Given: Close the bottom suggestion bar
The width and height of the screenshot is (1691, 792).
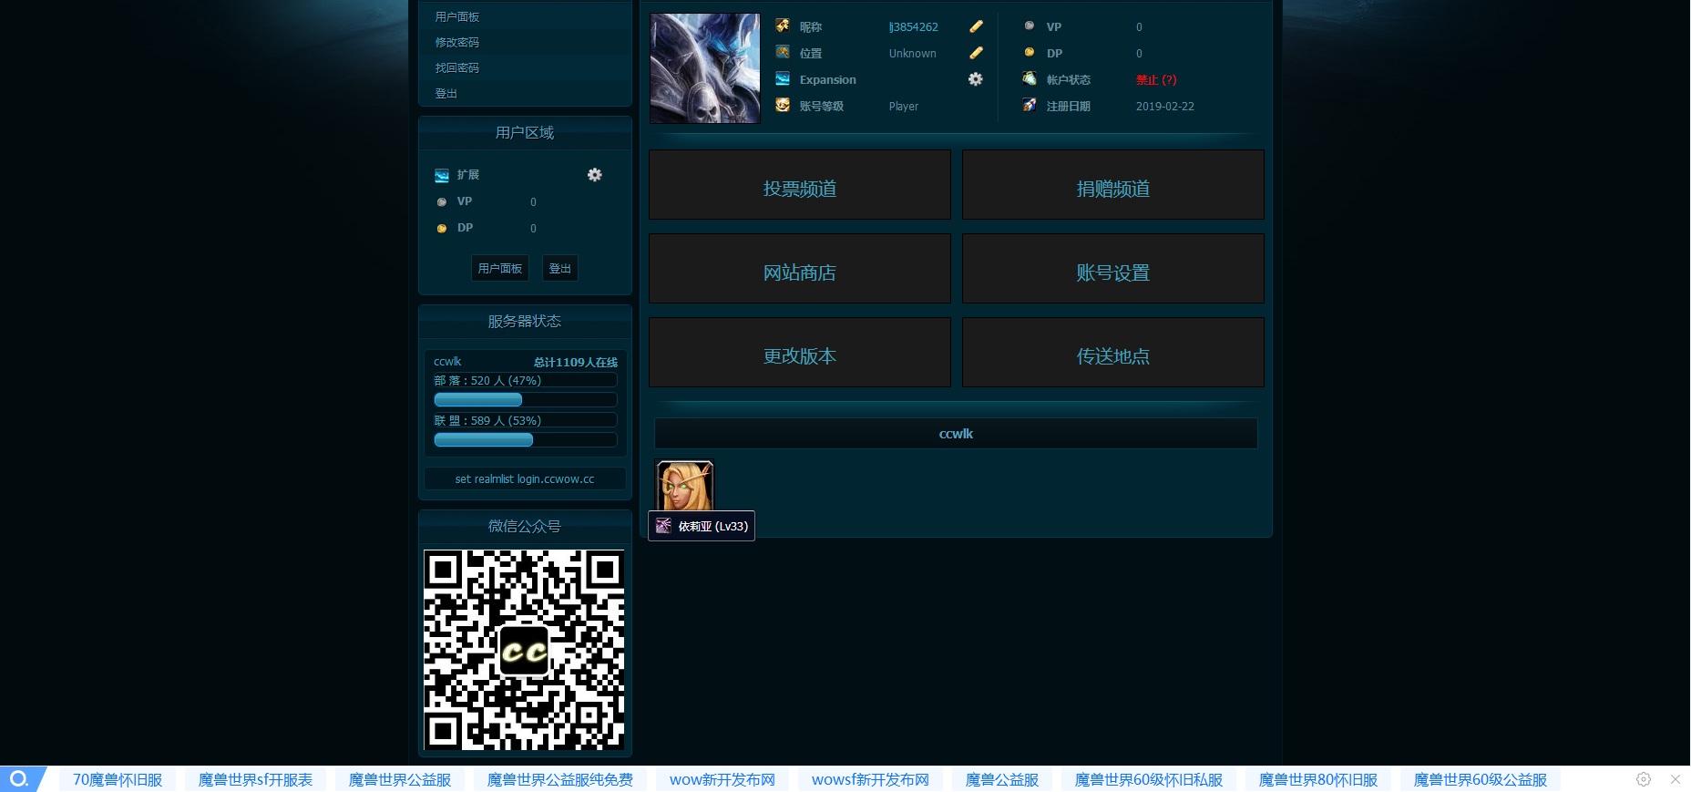Looking at the screenshot, I should 1675,779.
